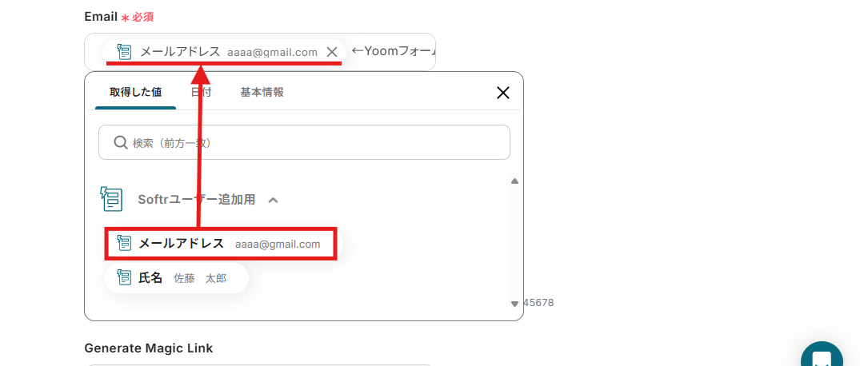Click form icon in Email field chip
860x366 pixels.
coord(125,52)
